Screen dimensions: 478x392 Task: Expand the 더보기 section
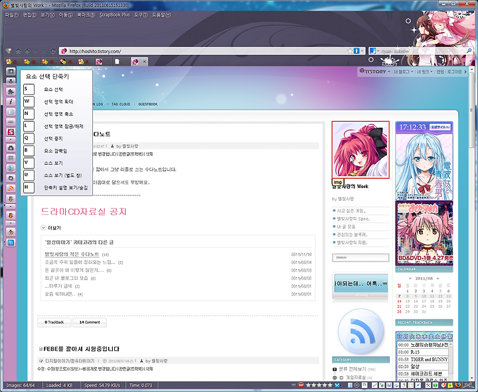point(51,228)
